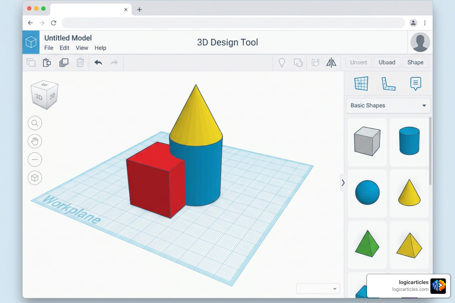Reload the browser page

[54, 23]
